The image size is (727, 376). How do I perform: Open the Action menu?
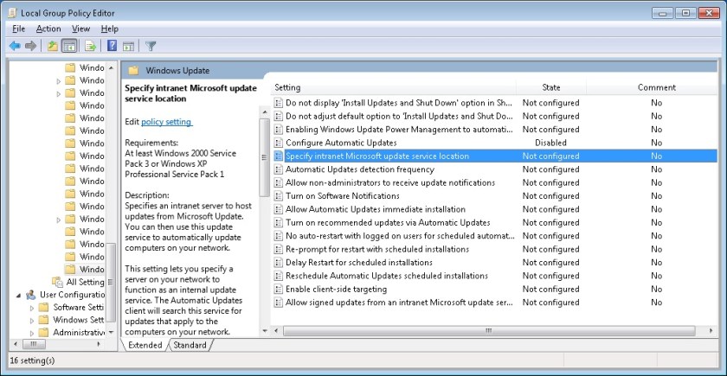tap(48, 29)
